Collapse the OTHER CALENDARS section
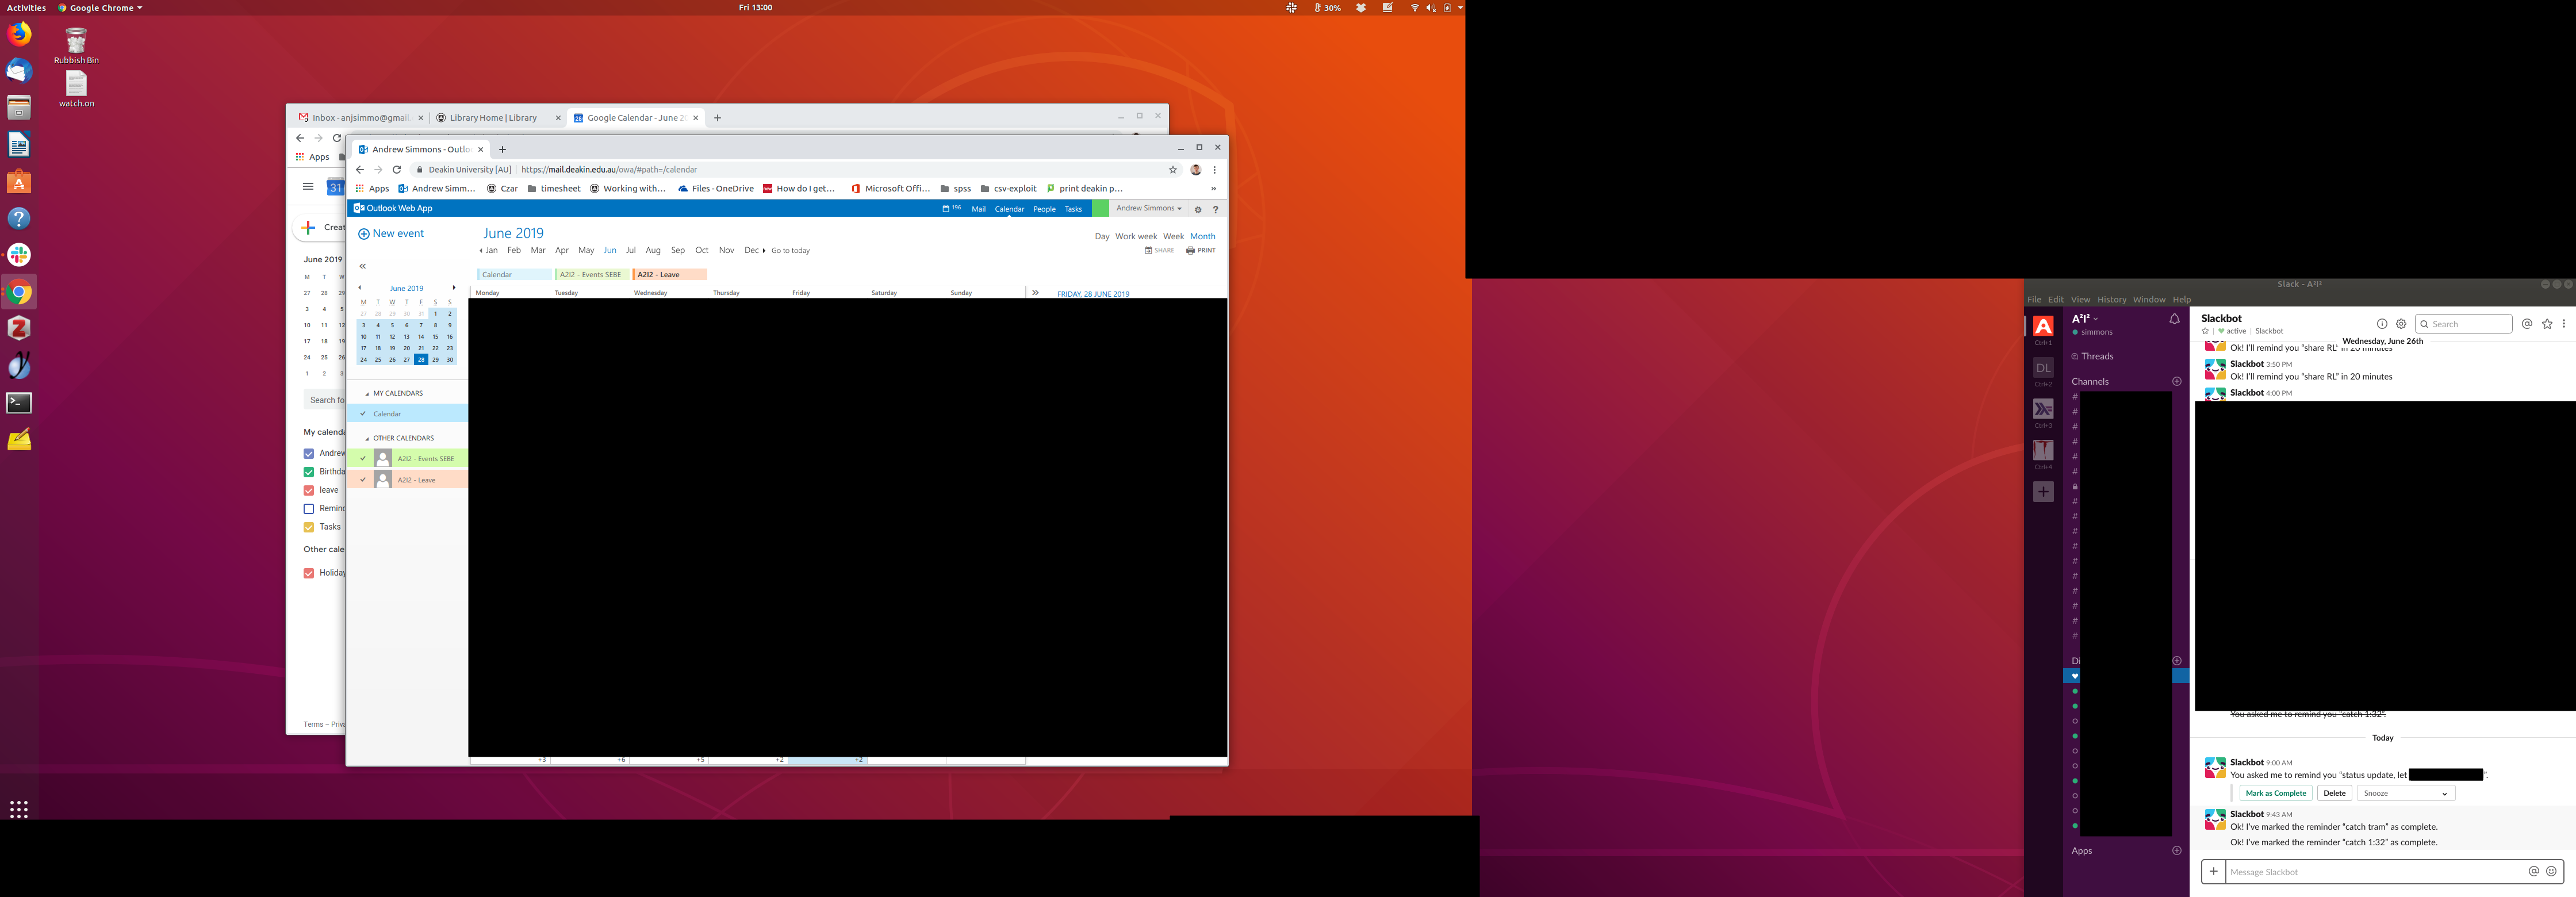Image resolution: width=2576 pixels, height=897 pixels. pyautogui.click(x=367, y=439)
